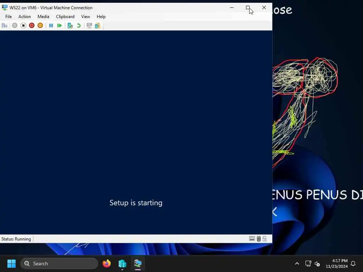Close the Virtual Machine Connection window

(x=264, y=8)
